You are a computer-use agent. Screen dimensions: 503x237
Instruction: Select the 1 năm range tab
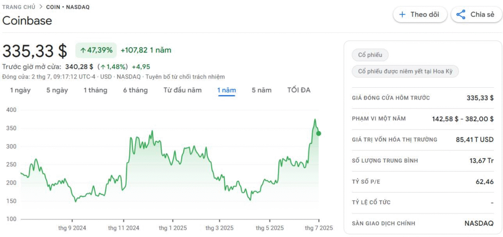point(226,90)
